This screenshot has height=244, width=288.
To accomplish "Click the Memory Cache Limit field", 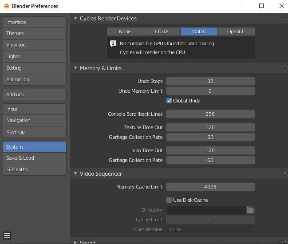I will [210, 187].
